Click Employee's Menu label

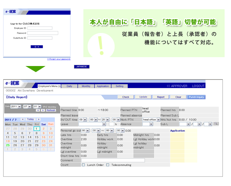point(49,86)
